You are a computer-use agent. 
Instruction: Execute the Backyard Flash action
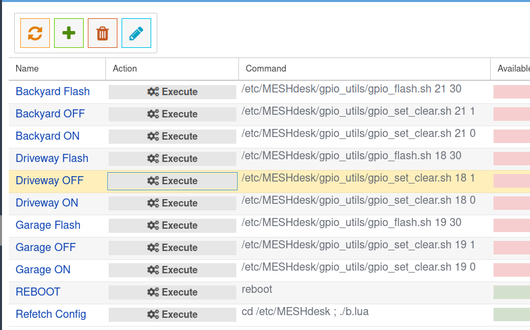(x=172, y=92)
